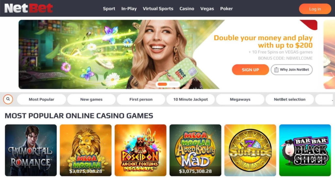The width and height of the screenshot is (335, 179).
Task: Select Casino in the navigation bar
Action: 187,9
